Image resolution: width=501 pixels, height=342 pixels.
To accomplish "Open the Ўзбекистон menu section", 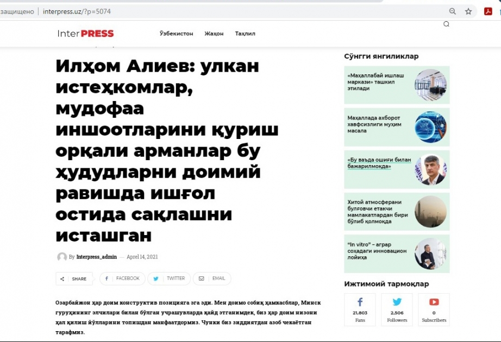I will (x=177, y=34).
